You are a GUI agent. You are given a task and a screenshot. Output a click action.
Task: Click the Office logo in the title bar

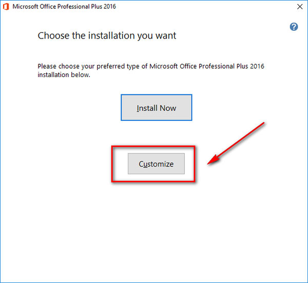click(7, 7)
